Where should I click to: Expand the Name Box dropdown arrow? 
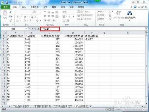coord(26,29)
